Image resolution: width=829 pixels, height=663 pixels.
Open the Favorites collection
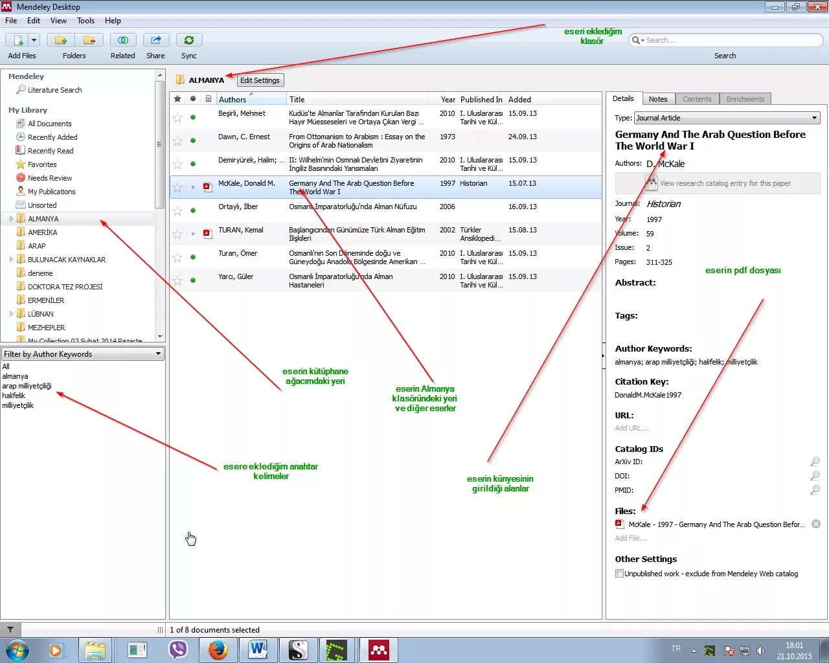(x=42, y=164)
